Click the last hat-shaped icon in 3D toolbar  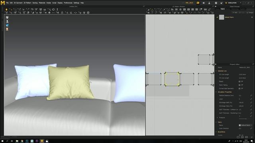click(x=88, y=12)
